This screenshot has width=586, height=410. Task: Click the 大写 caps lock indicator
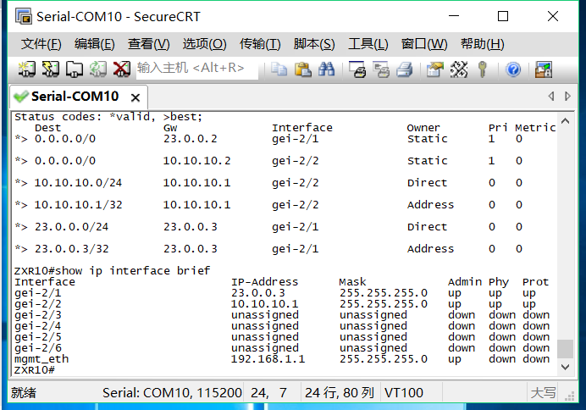coord(543,393)
